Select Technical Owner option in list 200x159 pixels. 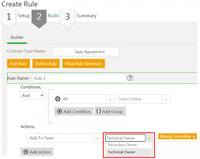(x=121, y=152)
